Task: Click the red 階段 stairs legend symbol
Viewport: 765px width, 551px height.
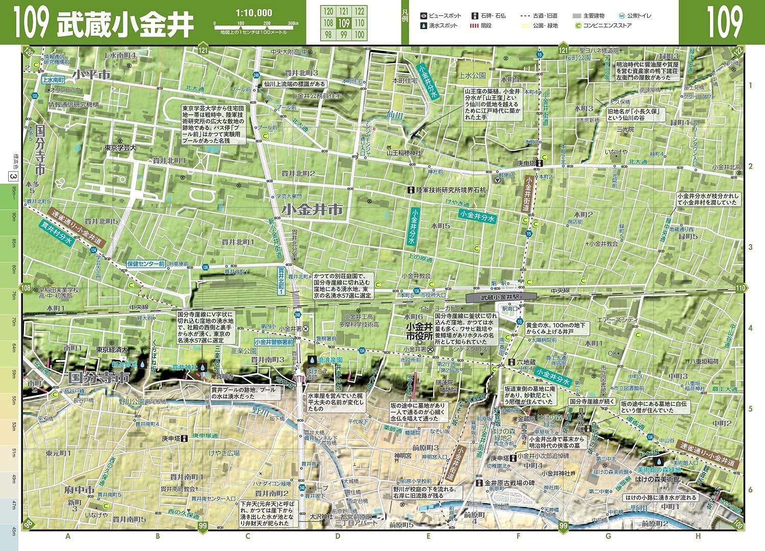Action: [475, 25]
